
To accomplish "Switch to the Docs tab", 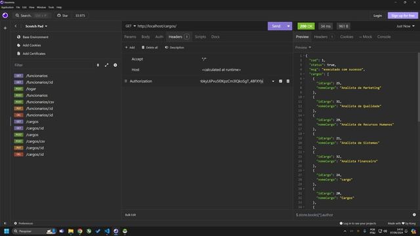I will click(215, 37).
